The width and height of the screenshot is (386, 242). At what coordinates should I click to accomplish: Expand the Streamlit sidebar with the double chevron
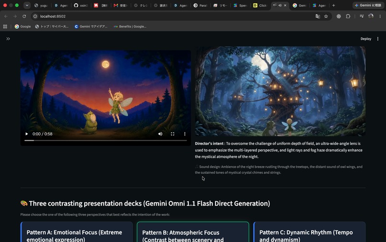[x=8, y=39]
